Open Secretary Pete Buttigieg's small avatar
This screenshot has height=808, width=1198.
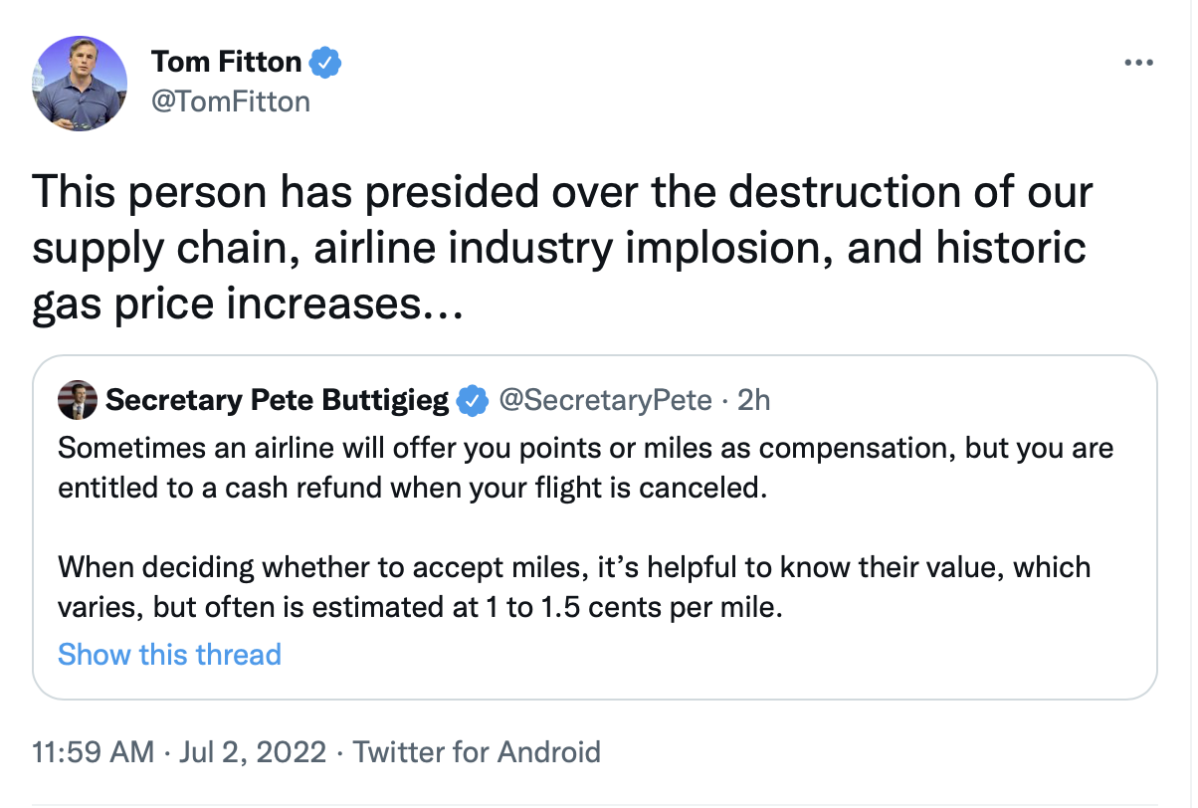(x=78, y=400)
